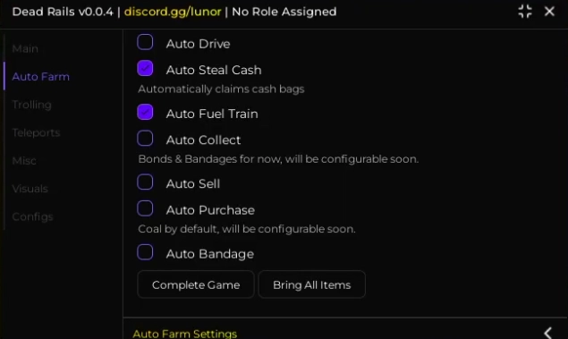Image resolution: width=568 pixels, height=339 pixels.
Task: Select the Auto Farm sidebar tab
Action: coord(40,77)
